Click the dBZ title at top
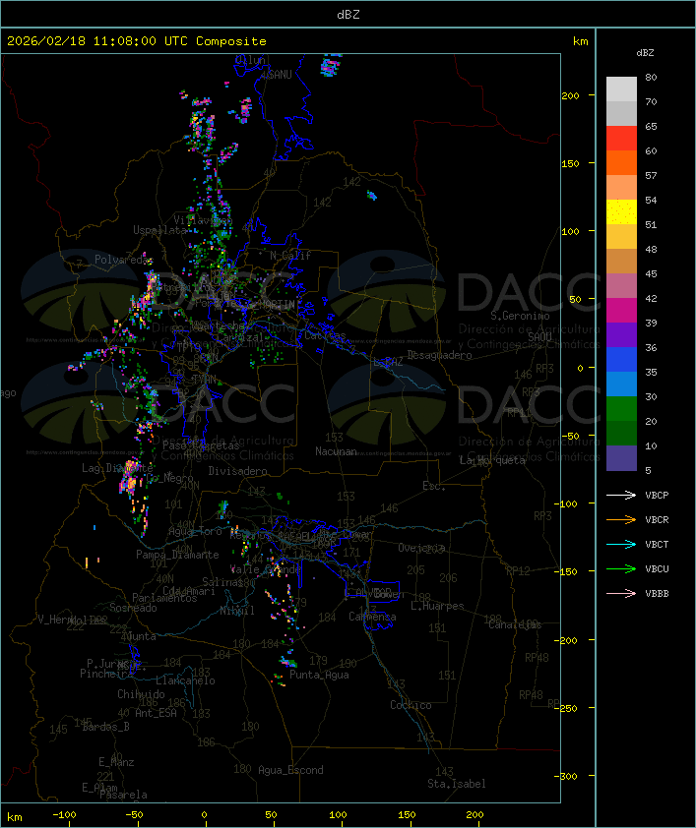 click(348, 15)
